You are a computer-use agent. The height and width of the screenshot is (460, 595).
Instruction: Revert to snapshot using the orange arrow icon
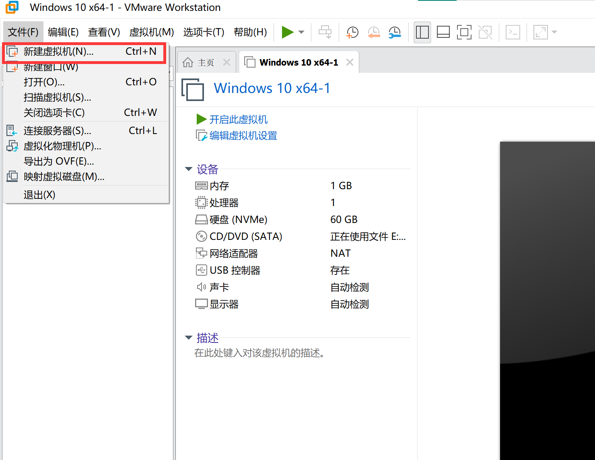coord(374,32)
